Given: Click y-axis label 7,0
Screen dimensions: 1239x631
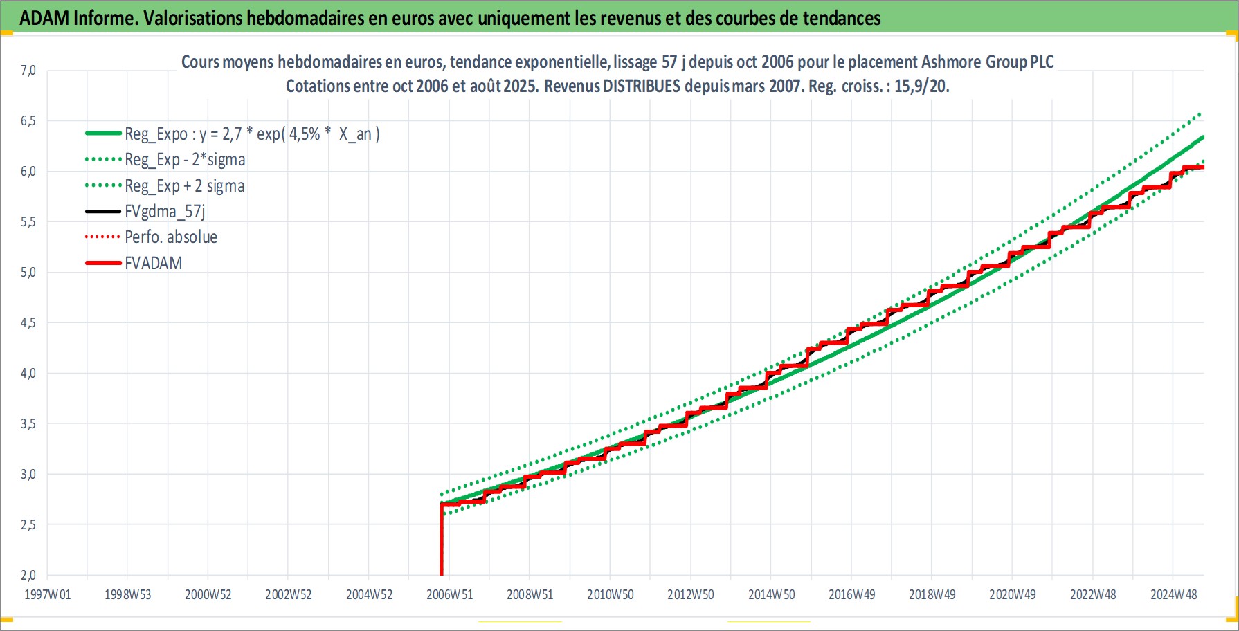Looking at the screenshot, I should coord(28,70).
